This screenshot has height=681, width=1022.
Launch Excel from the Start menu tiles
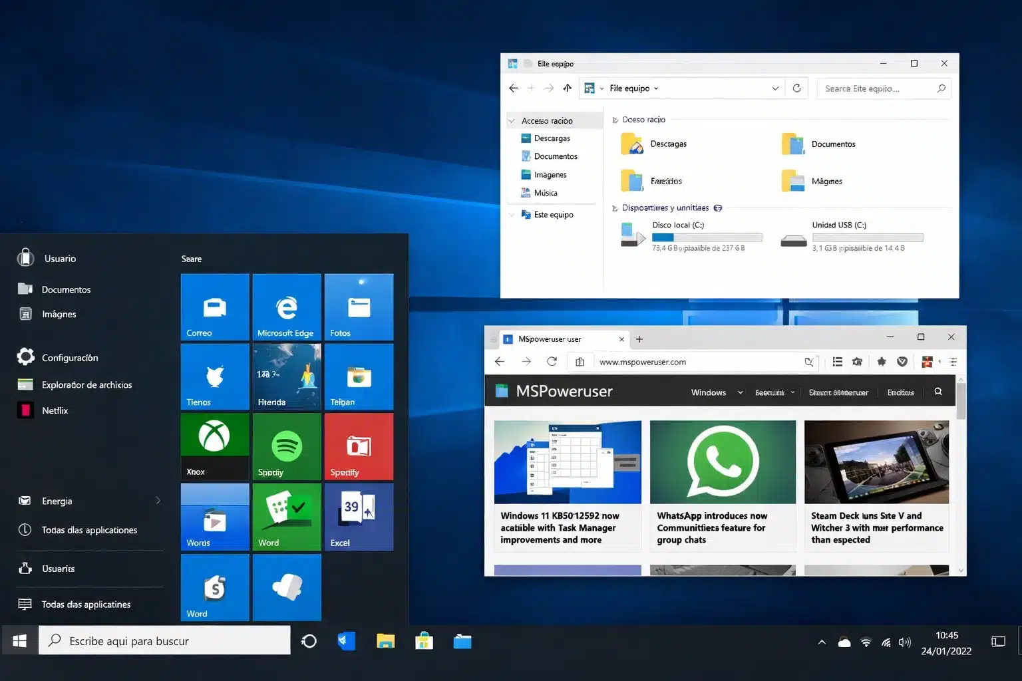tap(359, 517)
